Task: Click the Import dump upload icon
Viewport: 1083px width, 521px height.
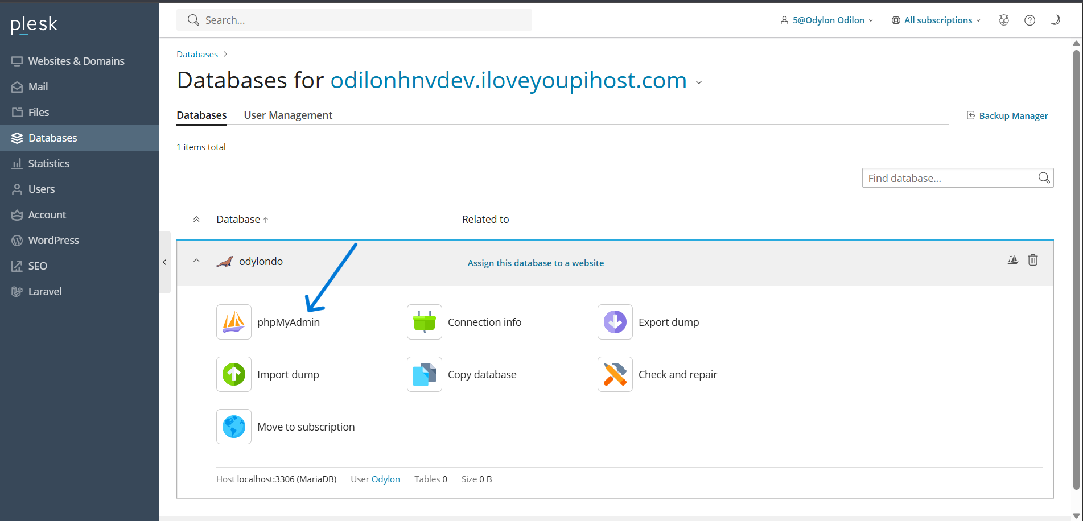Action: coord(233,374)
